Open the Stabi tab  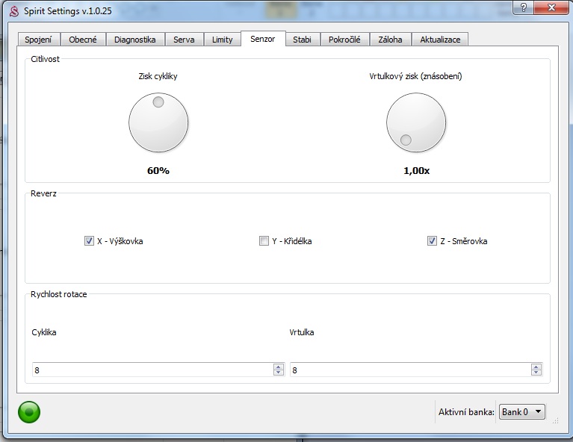tap(302, 40)
